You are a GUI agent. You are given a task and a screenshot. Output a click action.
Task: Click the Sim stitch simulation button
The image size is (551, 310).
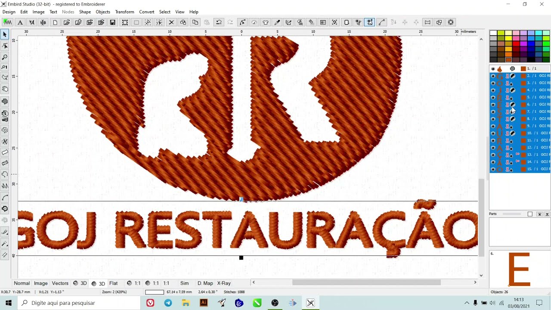click(x=185, y=283)
